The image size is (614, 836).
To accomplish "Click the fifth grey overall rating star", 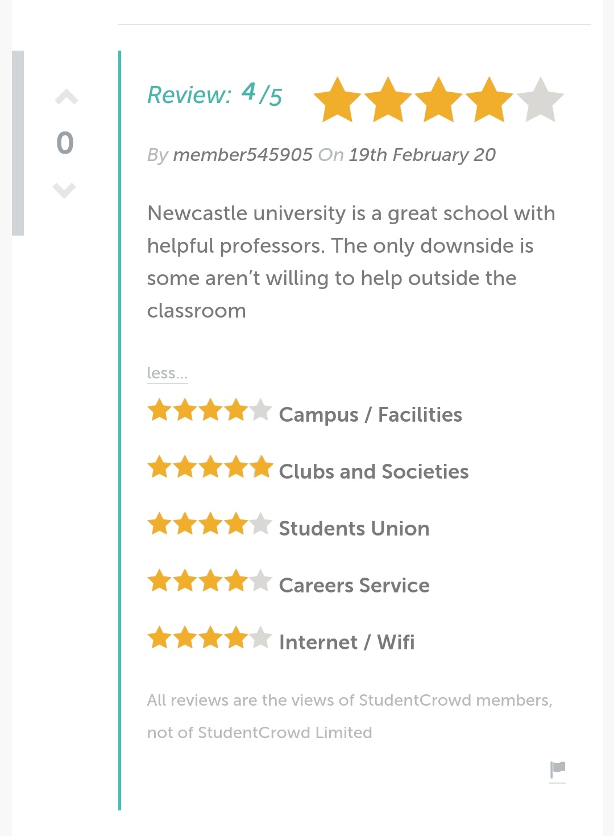I will [x=540, y=101].
